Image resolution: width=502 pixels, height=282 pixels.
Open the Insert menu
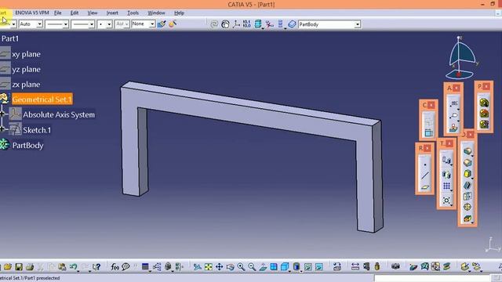click(112, 13)
